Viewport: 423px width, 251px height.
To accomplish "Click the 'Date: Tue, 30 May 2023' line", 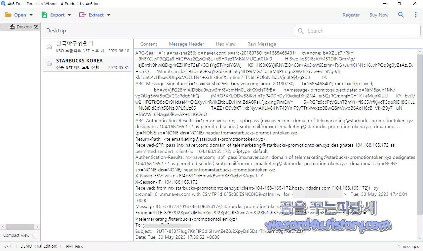I will (177, 237).
